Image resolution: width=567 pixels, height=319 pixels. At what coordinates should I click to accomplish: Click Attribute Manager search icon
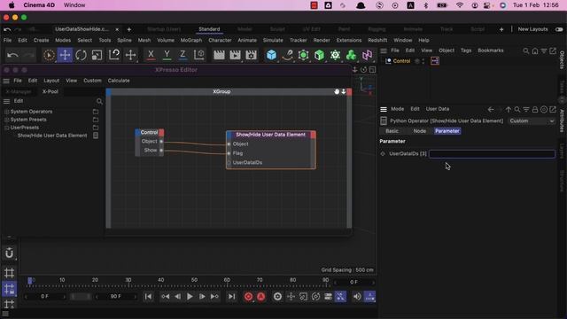(x=517, y=109)
